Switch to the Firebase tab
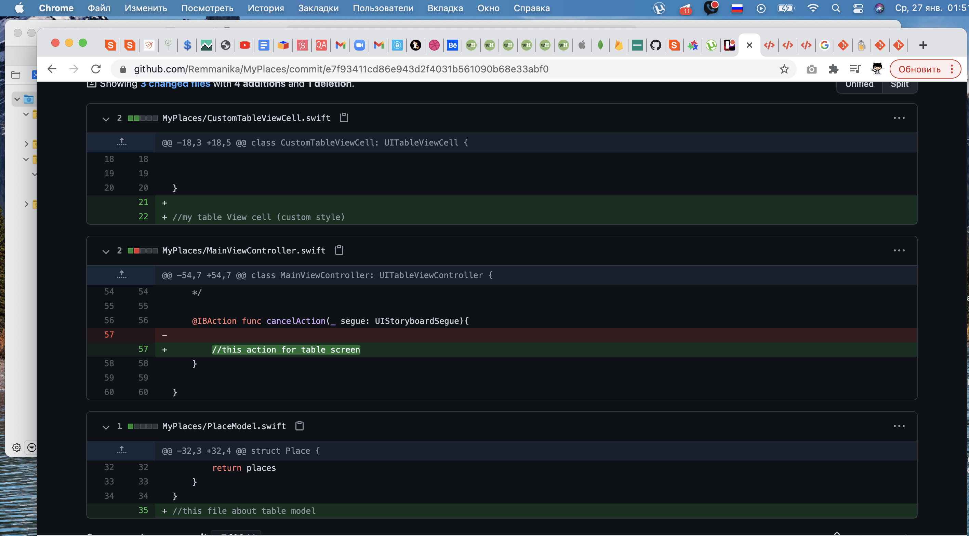The height and width of the screenshot is (536, 969). point(619,45)
